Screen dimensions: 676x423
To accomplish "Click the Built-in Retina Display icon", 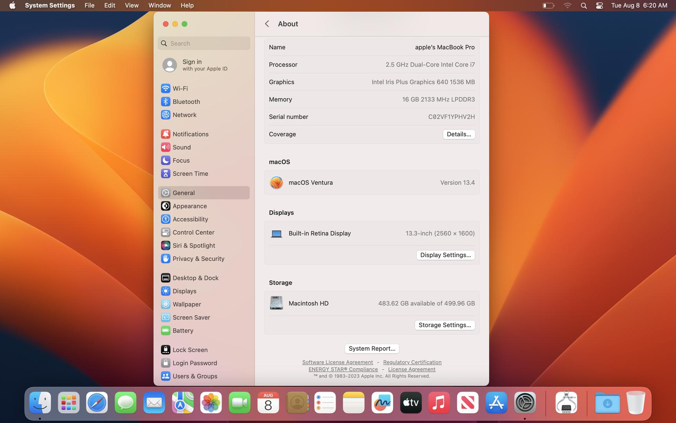I will (276, 234).
